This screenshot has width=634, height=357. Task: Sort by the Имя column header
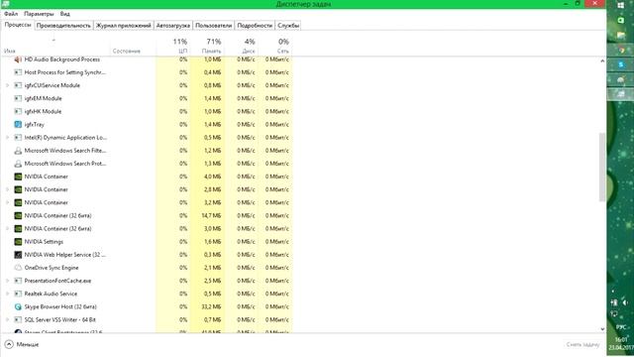(x=55, y=46)
